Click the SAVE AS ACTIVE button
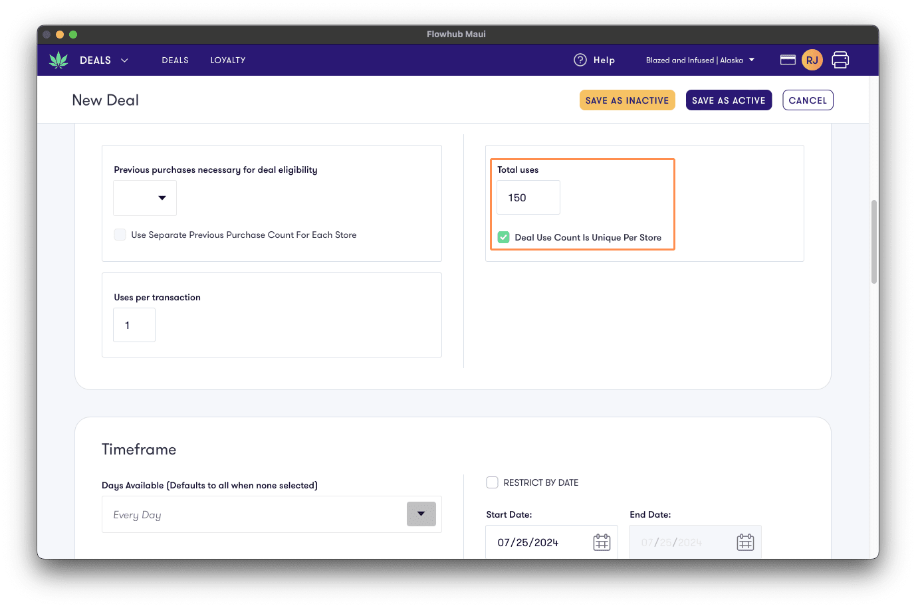 click(729, 100)
